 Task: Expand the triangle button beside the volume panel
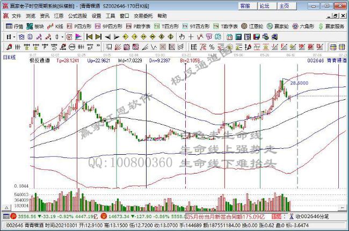click(x=6, y=208)
